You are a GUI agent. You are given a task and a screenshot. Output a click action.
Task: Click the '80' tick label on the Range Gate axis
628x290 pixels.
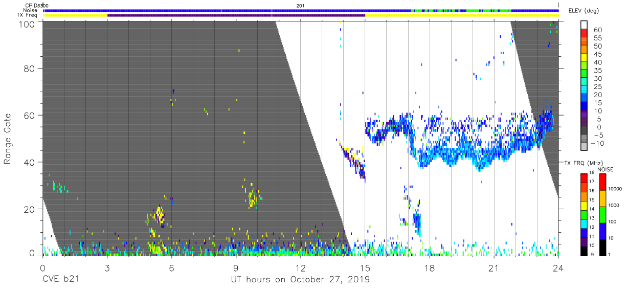pyautogui.click(x=30, y=69)
